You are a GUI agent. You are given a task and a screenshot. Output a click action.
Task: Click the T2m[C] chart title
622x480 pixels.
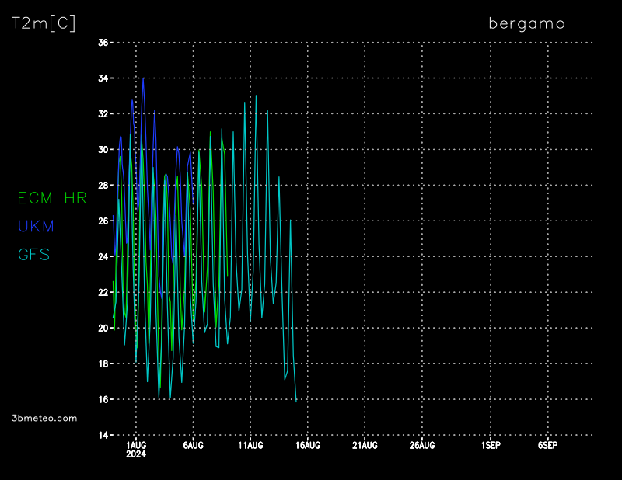click(x=44, y=23)
